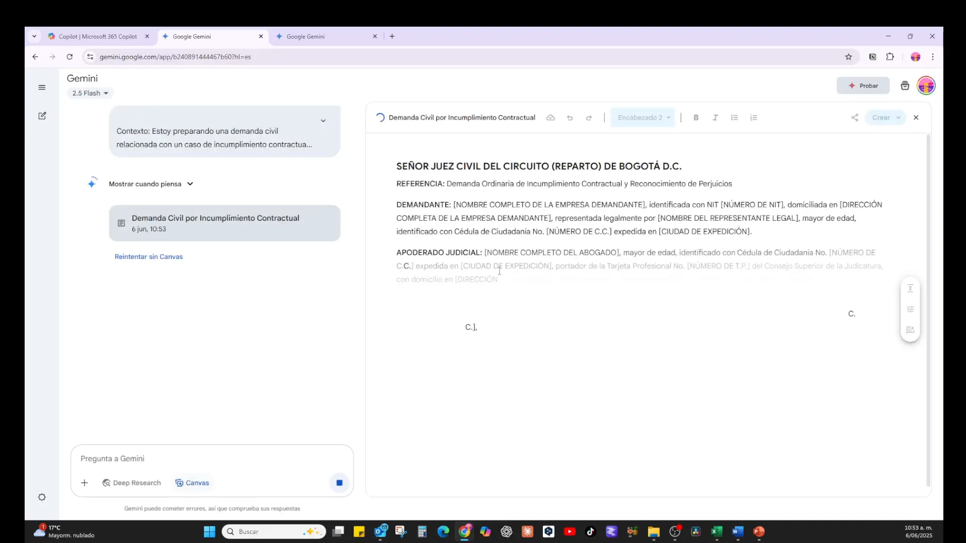The height and width of the screenshot is (543, 966).
Task: Apply a numbered list format
Action: pos(754,117)
